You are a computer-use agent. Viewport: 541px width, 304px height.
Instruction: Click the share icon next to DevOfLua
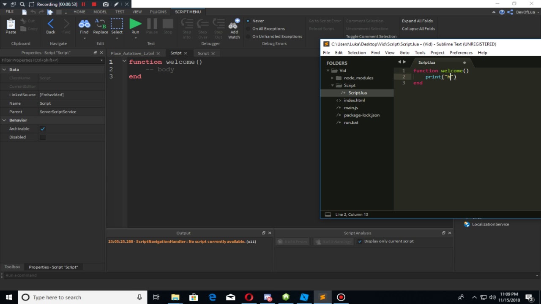pyautogui.click(x=510, y=12)
